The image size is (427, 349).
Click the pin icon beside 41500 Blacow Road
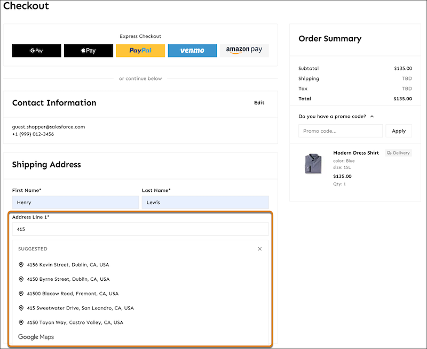pyautogui.click(x=21, y=294)
